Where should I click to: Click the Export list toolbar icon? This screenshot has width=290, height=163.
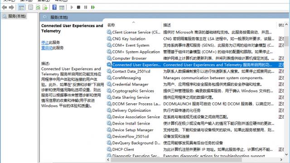click(x=45, y=7)
